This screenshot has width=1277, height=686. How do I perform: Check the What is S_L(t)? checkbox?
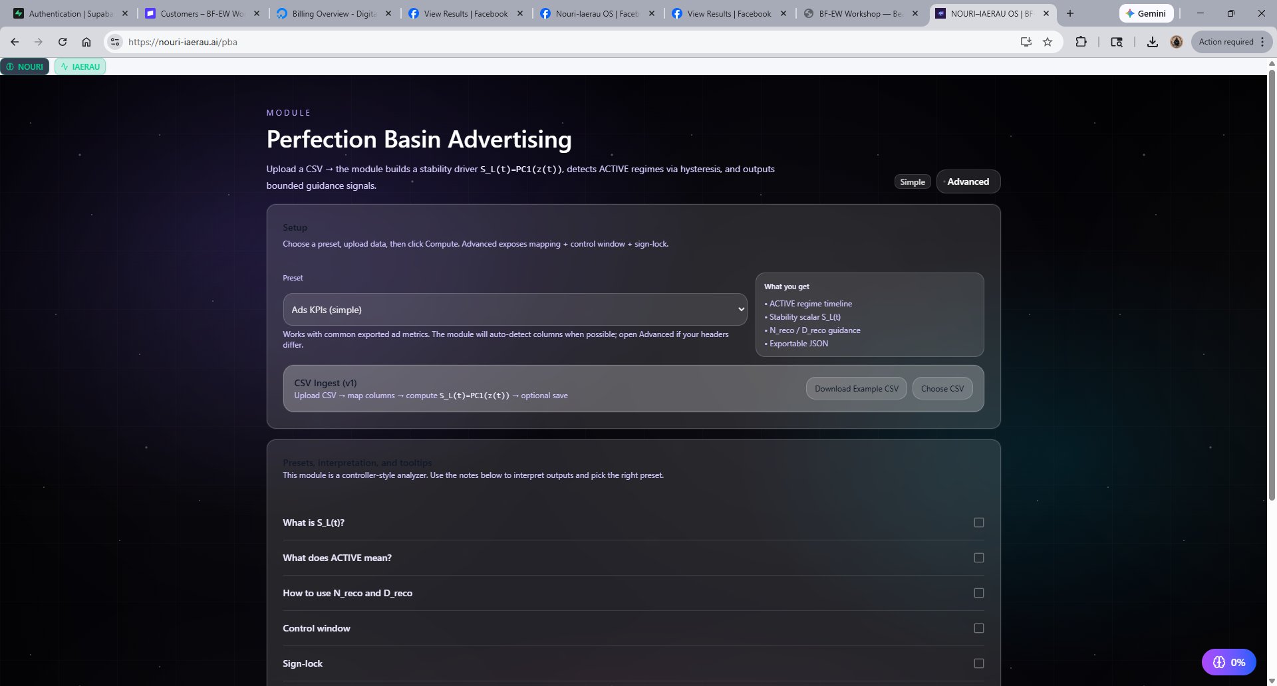point(978,522)
